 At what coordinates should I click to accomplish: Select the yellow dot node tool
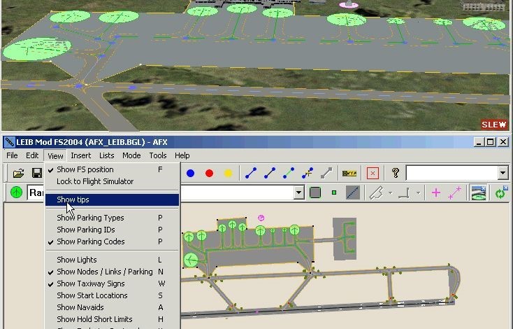pyautogui.click(x=227, y=173)
